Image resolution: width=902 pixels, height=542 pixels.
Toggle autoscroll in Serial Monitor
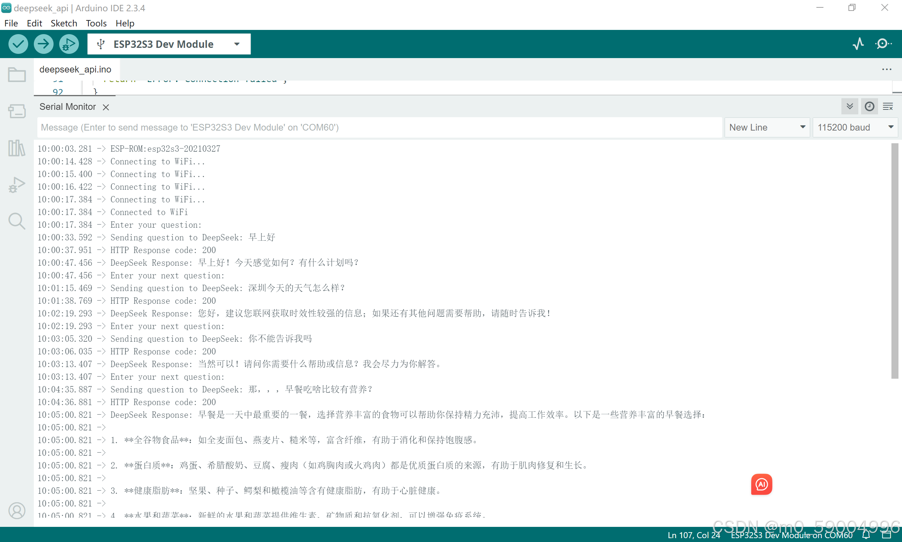pyautogui.click(x=850, y=106)
